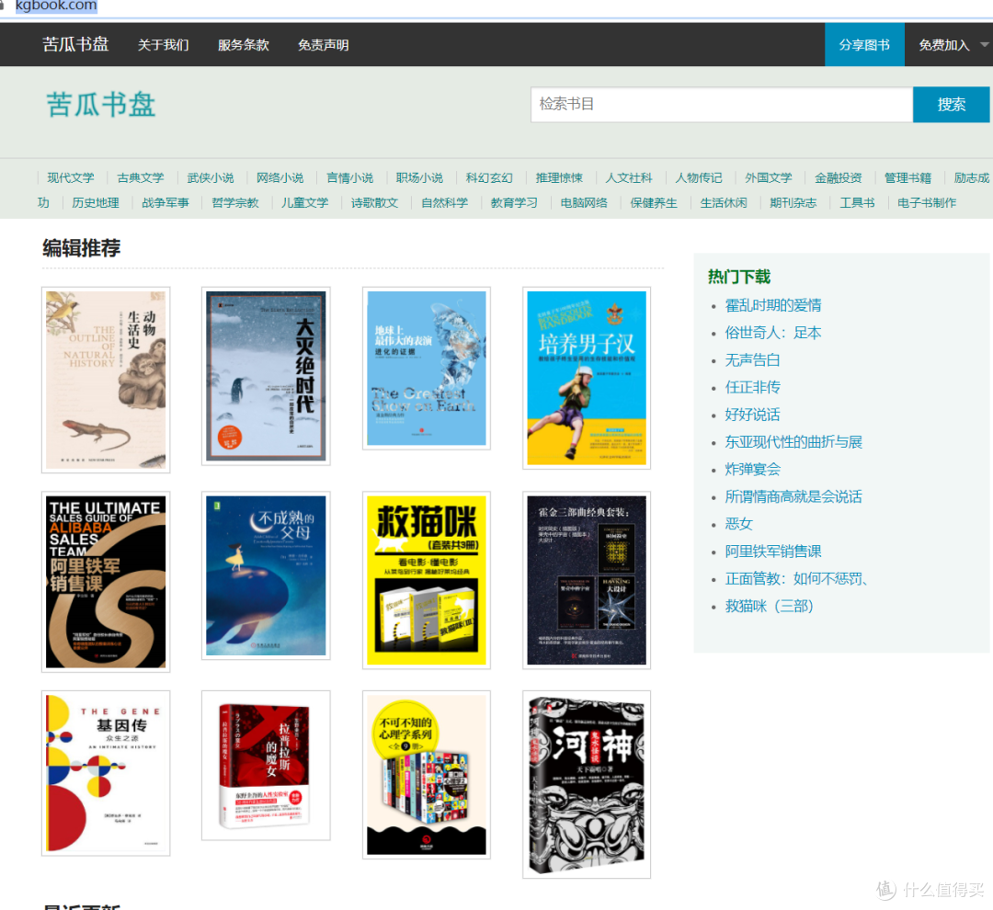993x910 pixels.
Task: Click the large green 苦瓜书盘 logo
Action: tap(101, 105)
